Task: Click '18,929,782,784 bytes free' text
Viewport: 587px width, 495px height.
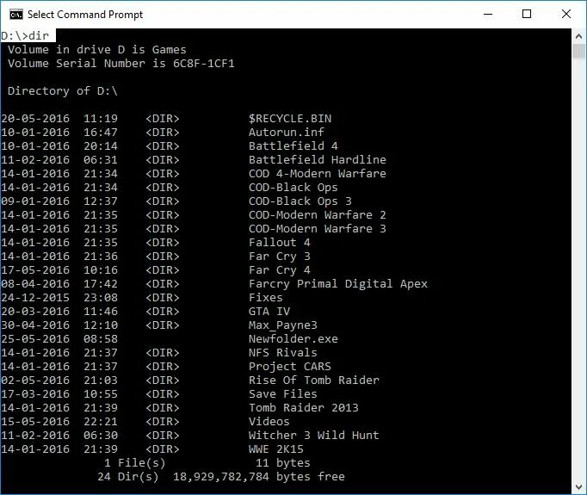Action: click(x=259, y=477)
